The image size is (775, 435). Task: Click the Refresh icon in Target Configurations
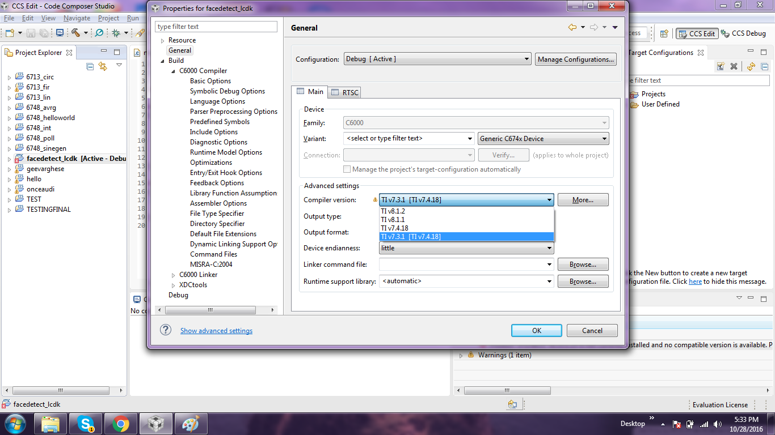[x=751, y=66]
